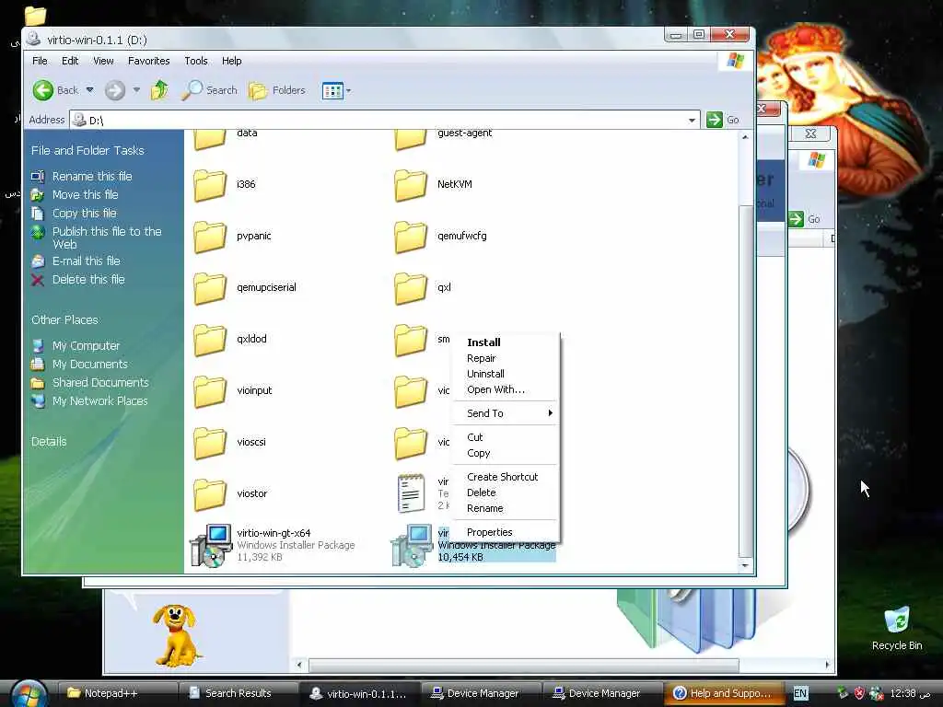Click Copy this file task link
The height and width of the screenshot is (707, 943).
[x=84, y=213]
